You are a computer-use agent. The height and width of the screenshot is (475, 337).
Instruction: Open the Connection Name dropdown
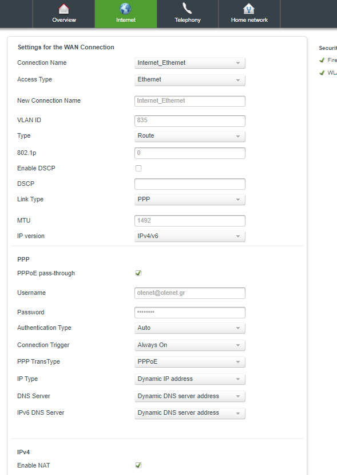pos(190,63)
